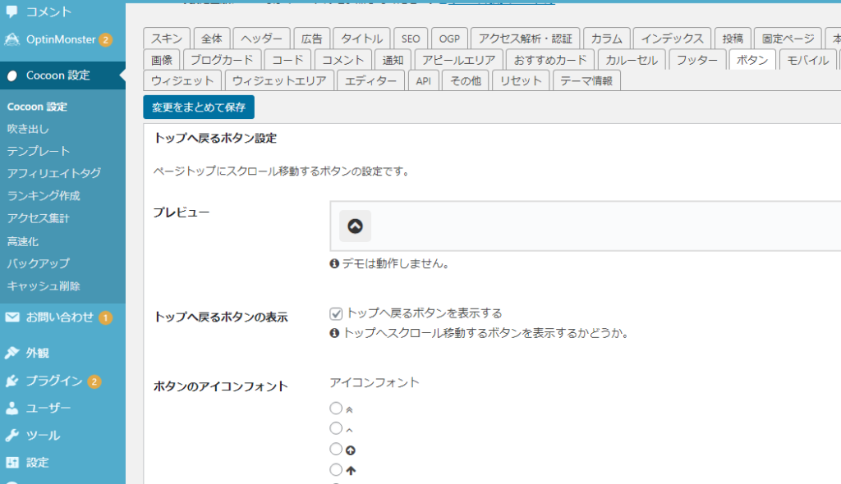
Task: Open the 画像 tab
Action: point(162,60)
